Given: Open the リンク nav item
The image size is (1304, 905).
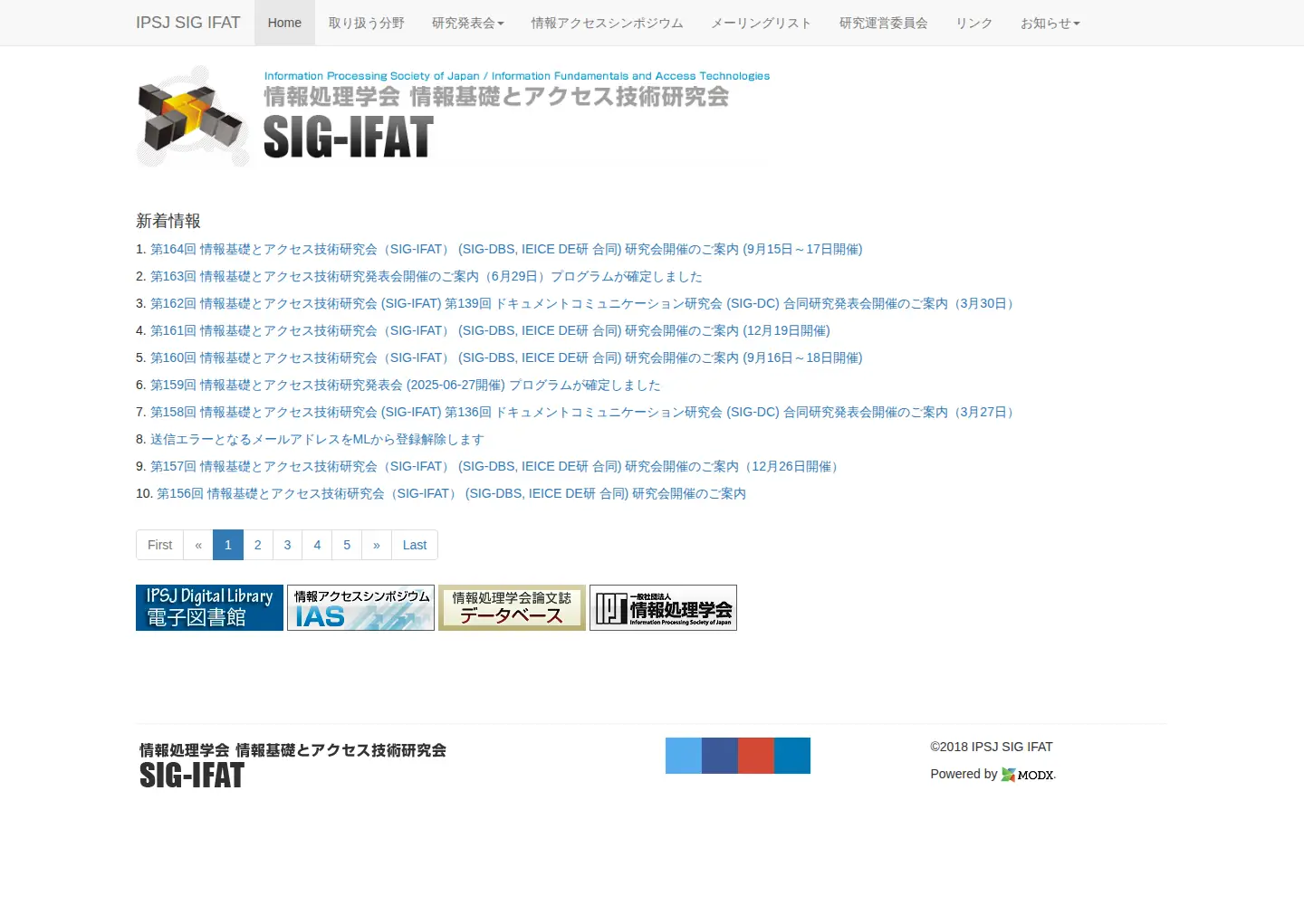Looking at the screenshot, I should click(x=974, y=23).
